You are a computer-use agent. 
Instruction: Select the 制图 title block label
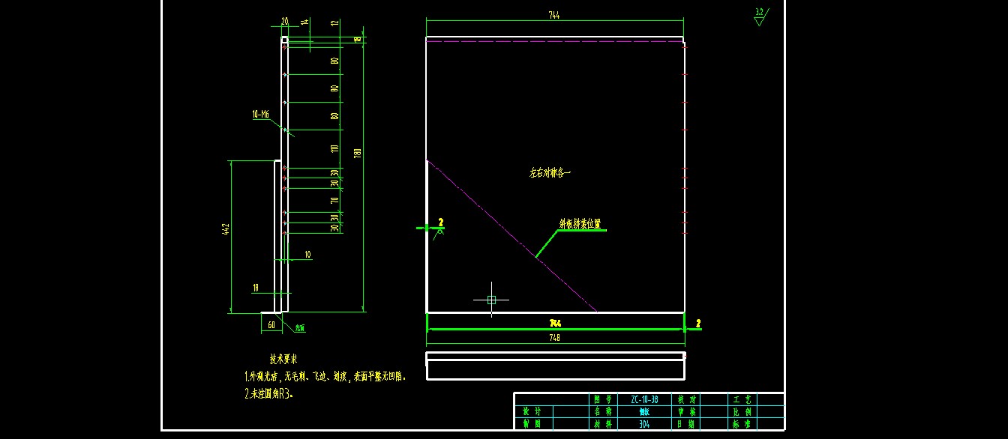tap(532, 424)
